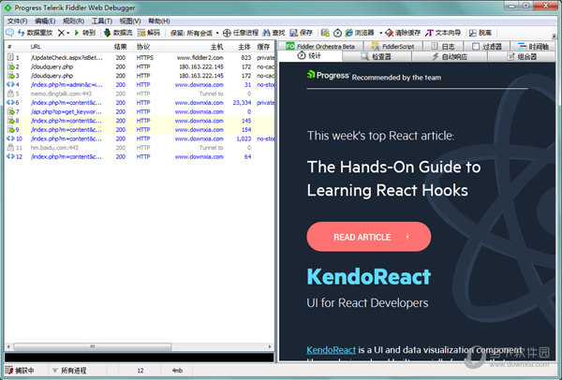Image resolution: width=562 pixels, height=380 pixels.
Task: Click the icon of session 2 /cloudquery.php
Action: pyautogui.click(x=10, y=66)
